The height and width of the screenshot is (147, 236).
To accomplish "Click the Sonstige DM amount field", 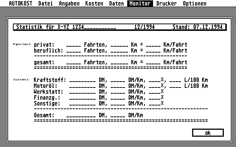I will click(x=83, y=103).
